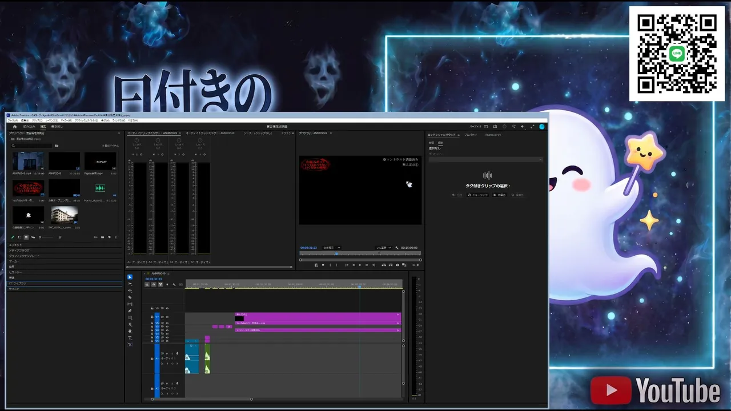Switch project panel to icon view
This screenshot has height=411, width=731.
click(26, 237)
